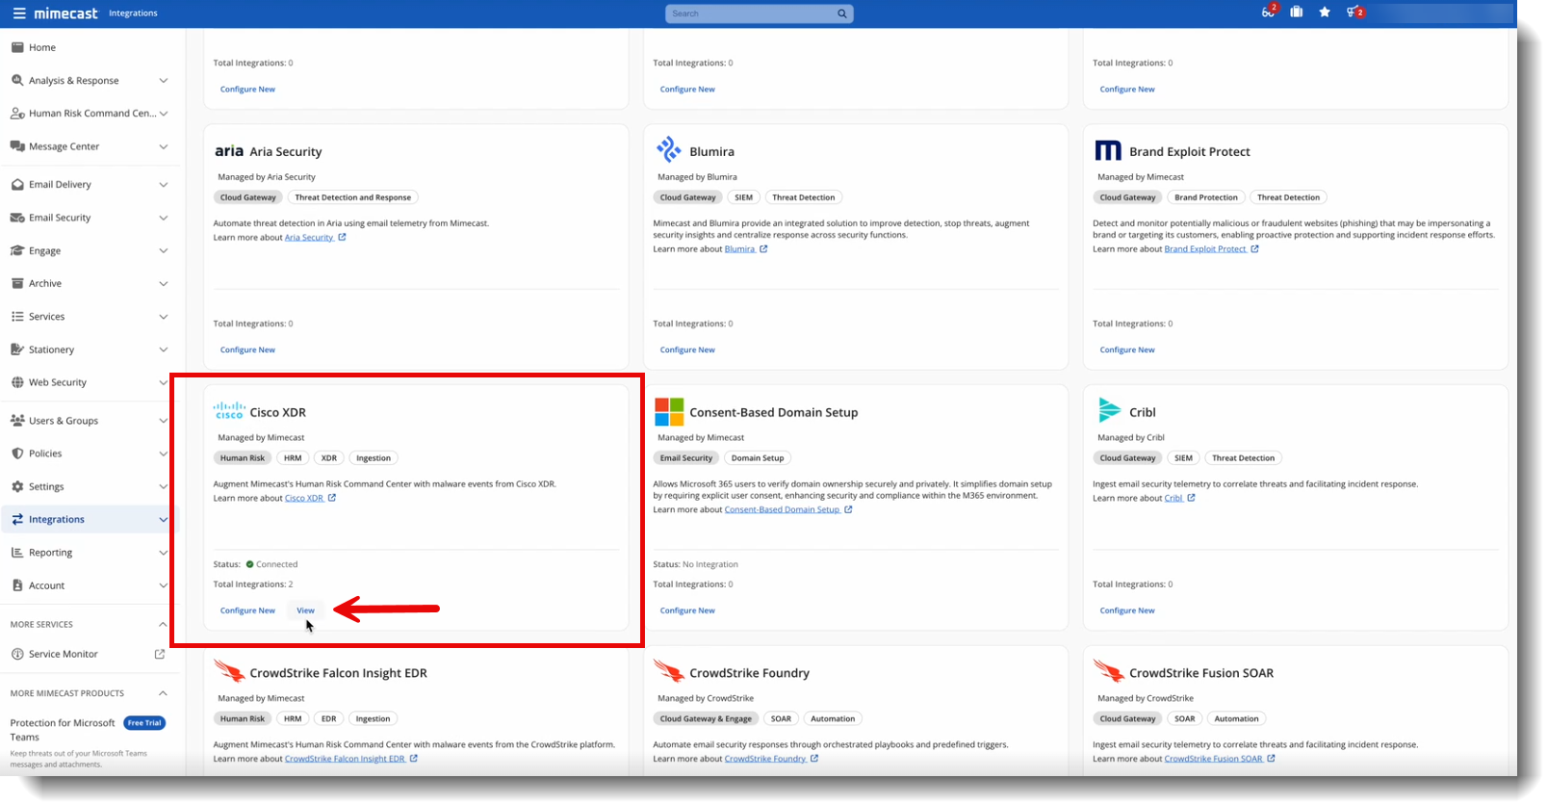Click the Cisco XDR logo
1547x804 pixels.
pyautogui.click(x=229, y=411)
